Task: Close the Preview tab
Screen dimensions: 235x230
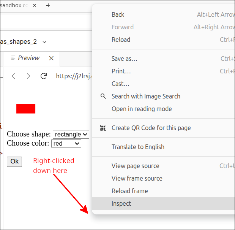Action: click(x=52, y=58)
